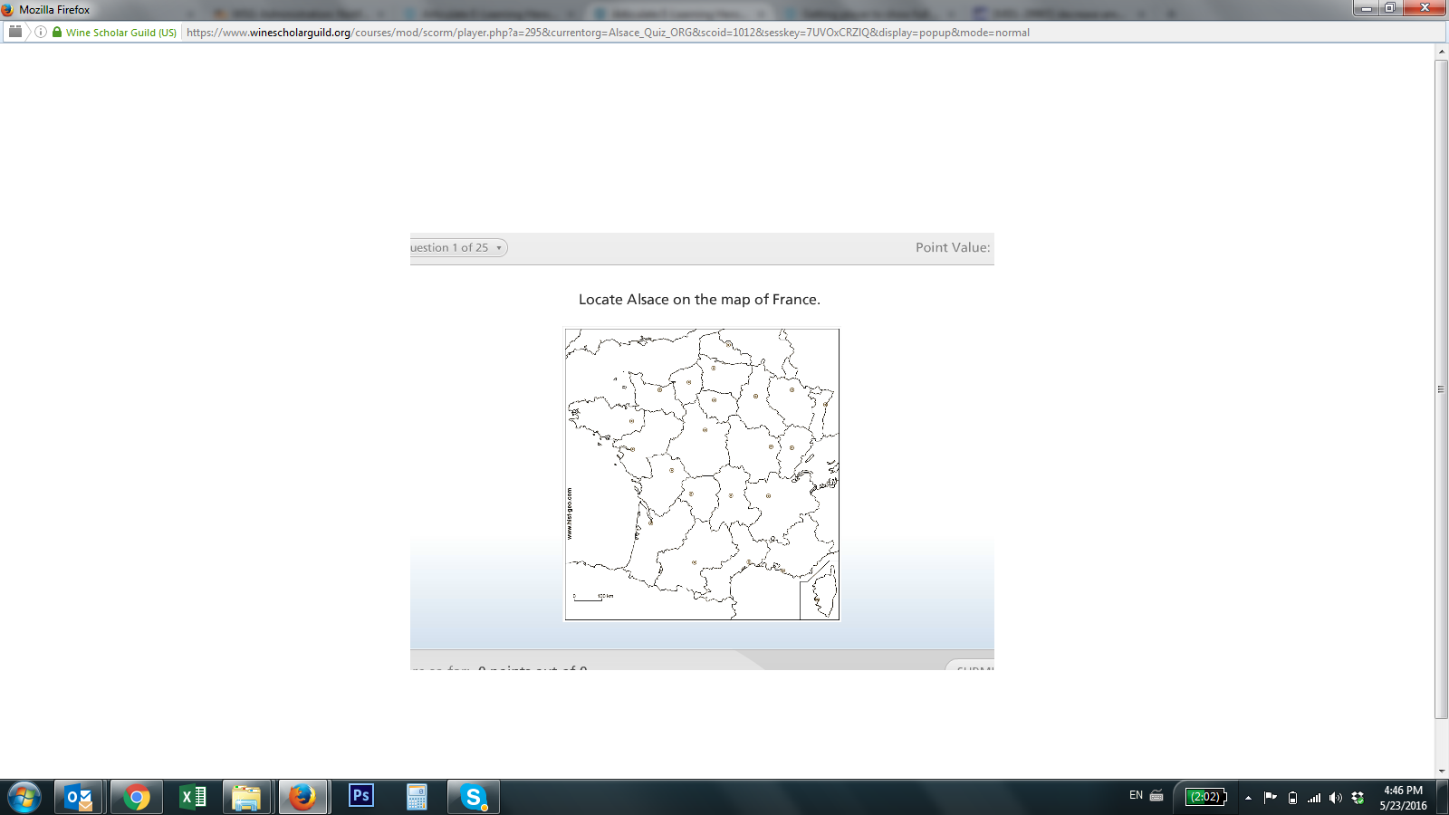
Task: Click the vertical scrollbar thumb
Action: click(1441, 389)
